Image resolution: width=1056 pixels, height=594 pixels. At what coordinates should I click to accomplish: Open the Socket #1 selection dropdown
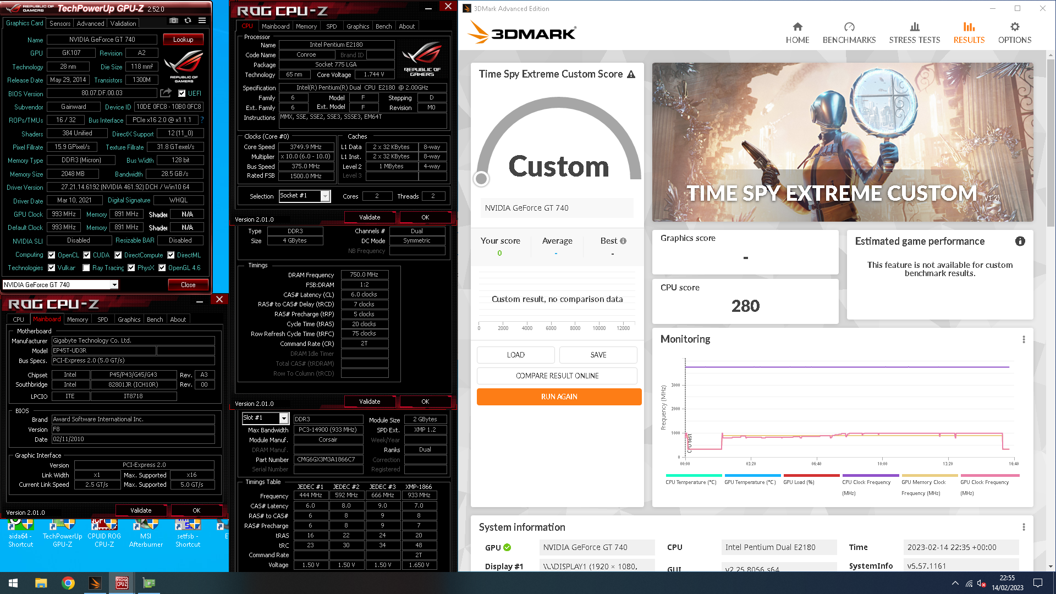tap(325, 196)
